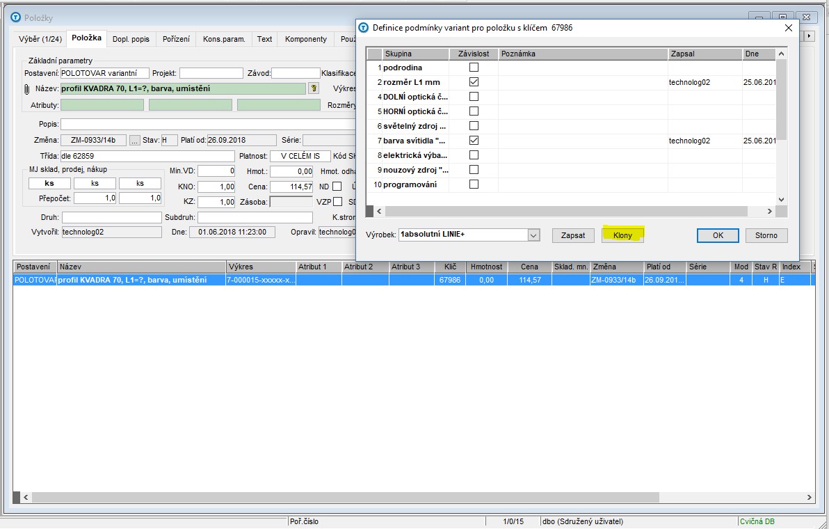Click the rozměr L1 mm row name
The height and width of the screenshot is (529, 829).
tap(411, 82)
